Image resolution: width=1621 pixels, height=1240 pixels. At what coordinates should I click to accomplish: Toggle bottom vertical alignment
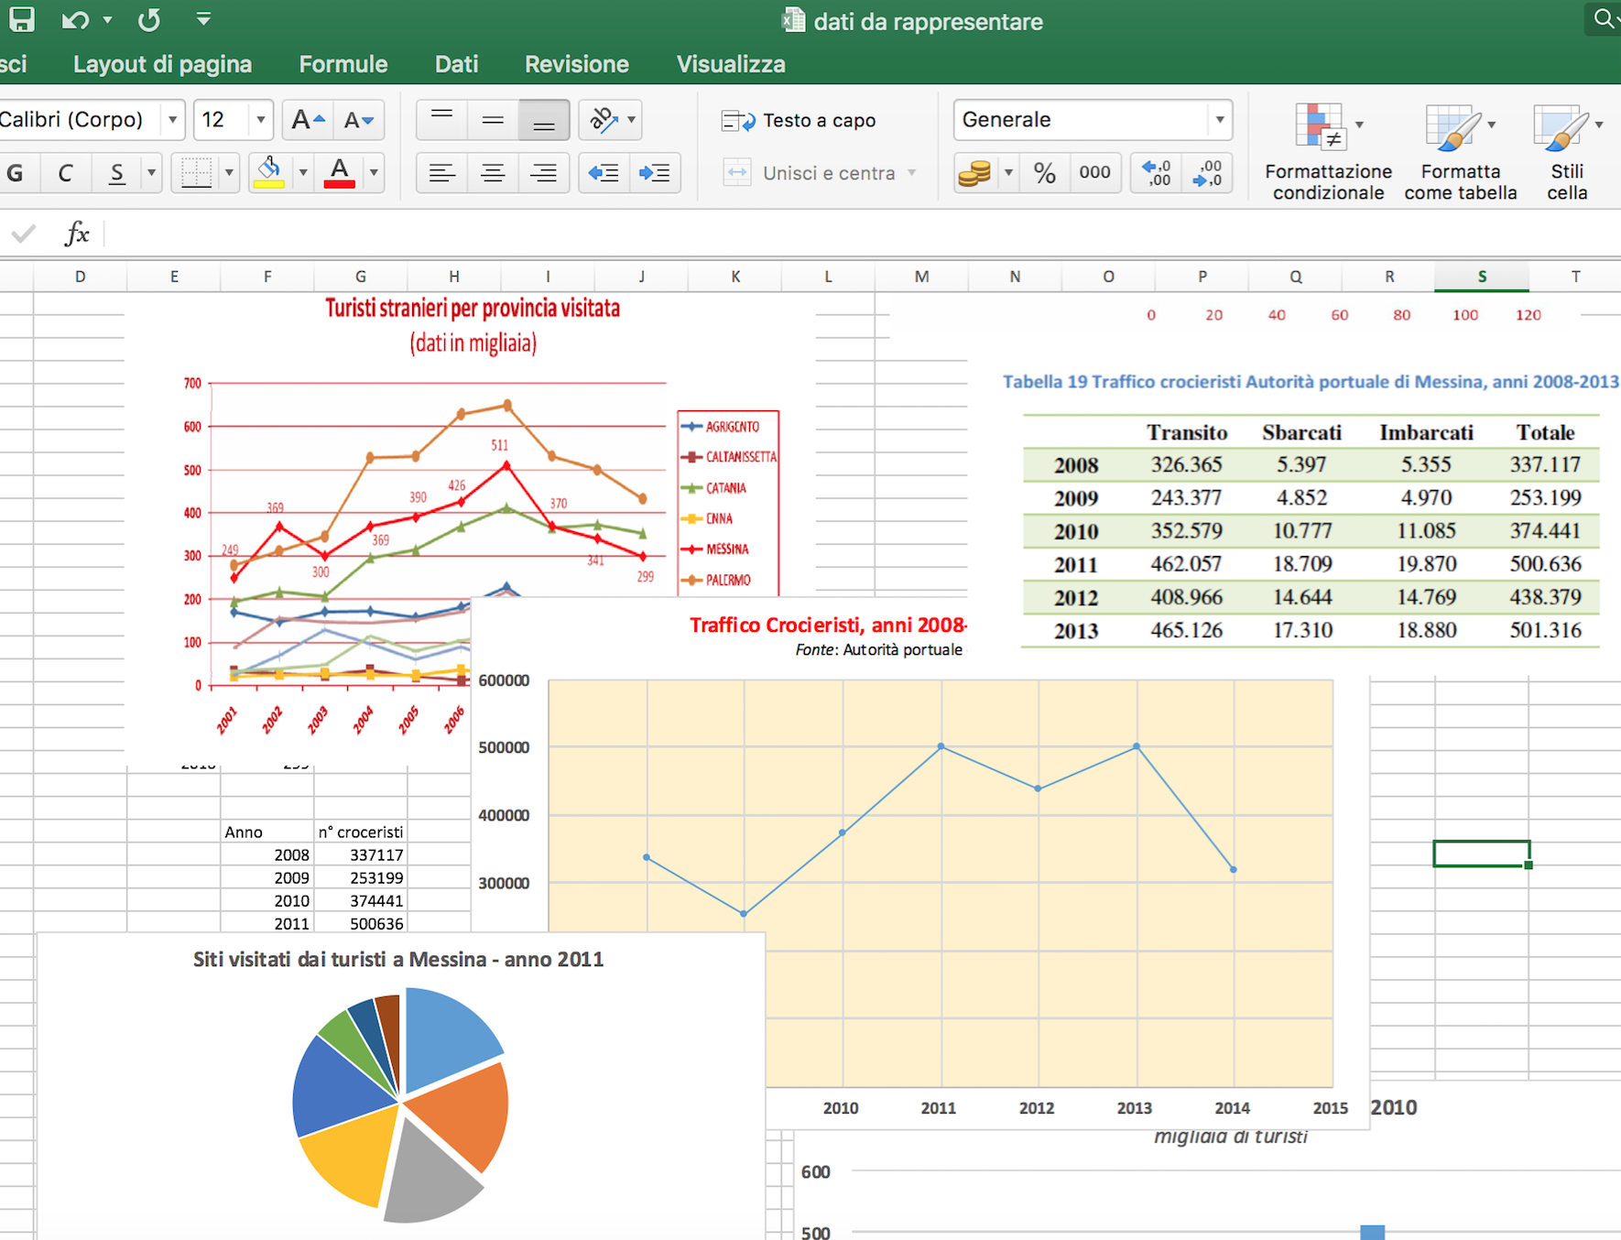[x=544, y=120]
